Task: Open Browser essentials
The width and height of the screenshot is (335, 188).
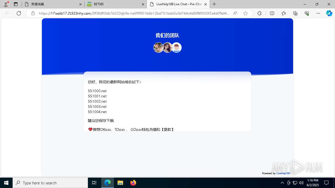Action: point(307,13)
